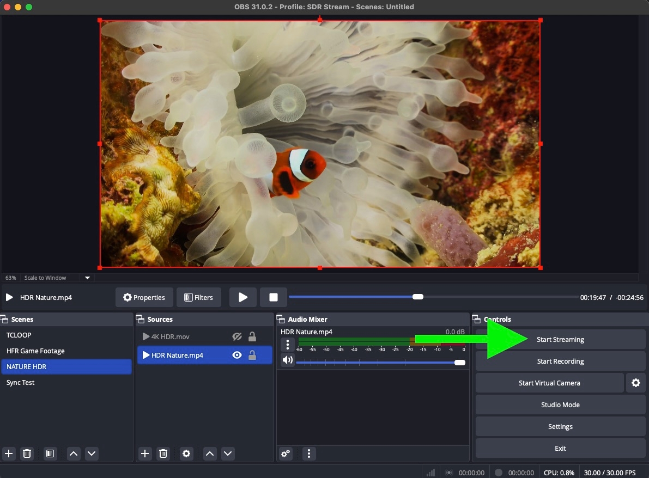This screenshot has height=478, width=649.
Task: Show the hidden 4K HDR.mov source
Action: pos(237,337)
